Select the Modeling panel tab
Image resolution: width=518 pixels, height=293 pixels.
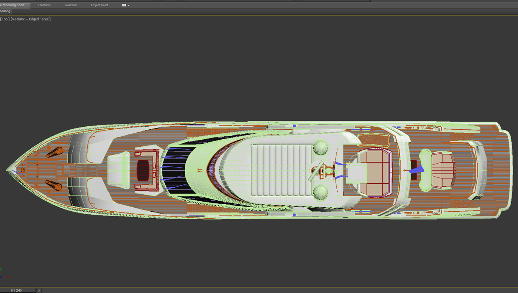5,11
